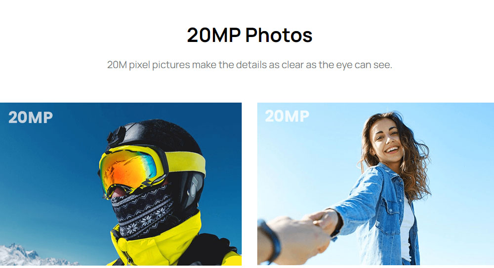This screenshot has width=494, height=268.
Task: Open the skier photo thumbnail
Action: 121,184
